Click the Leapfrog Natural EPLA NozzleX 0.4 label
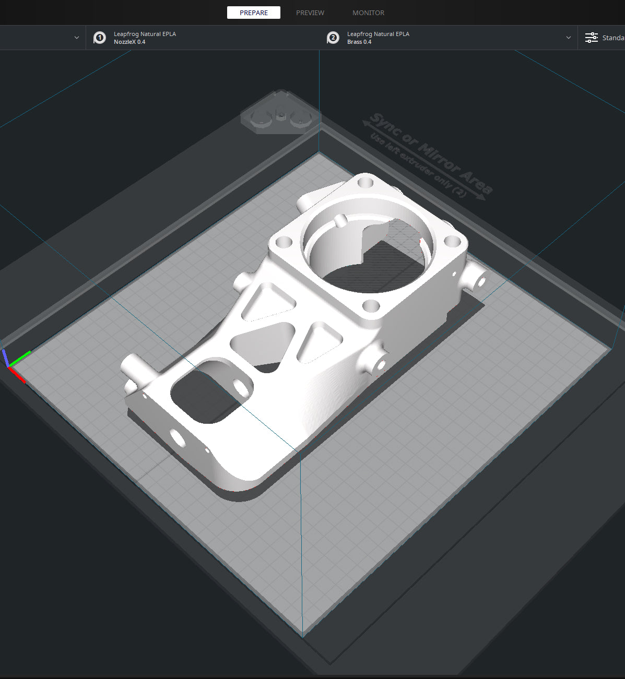 (145, 38)
